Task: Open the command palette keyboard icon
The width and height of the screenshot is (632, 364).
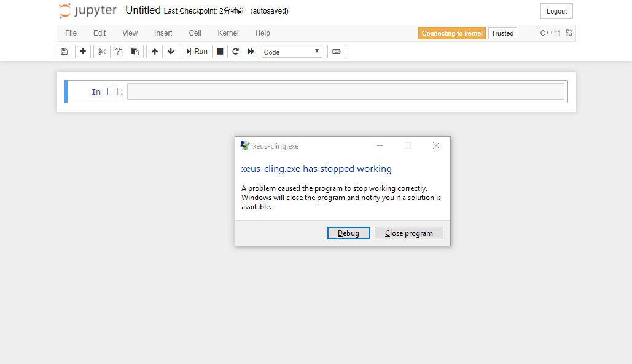Action: pos(335,51)
